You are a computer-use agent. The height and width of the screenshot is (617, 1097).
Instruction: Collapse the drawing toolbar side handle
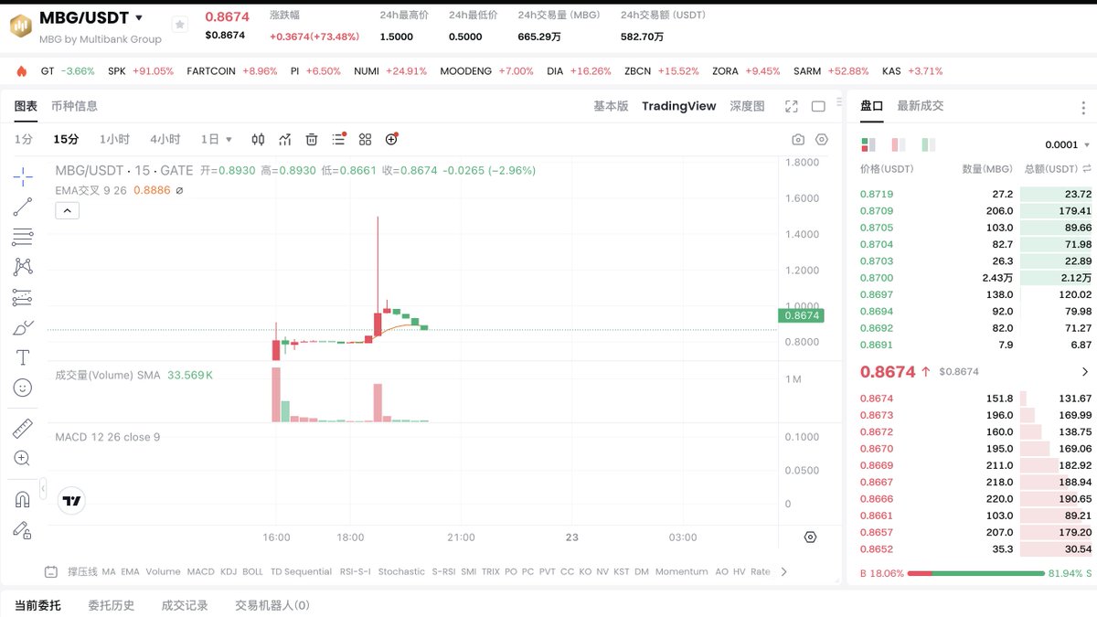click(x=43, y=490)
